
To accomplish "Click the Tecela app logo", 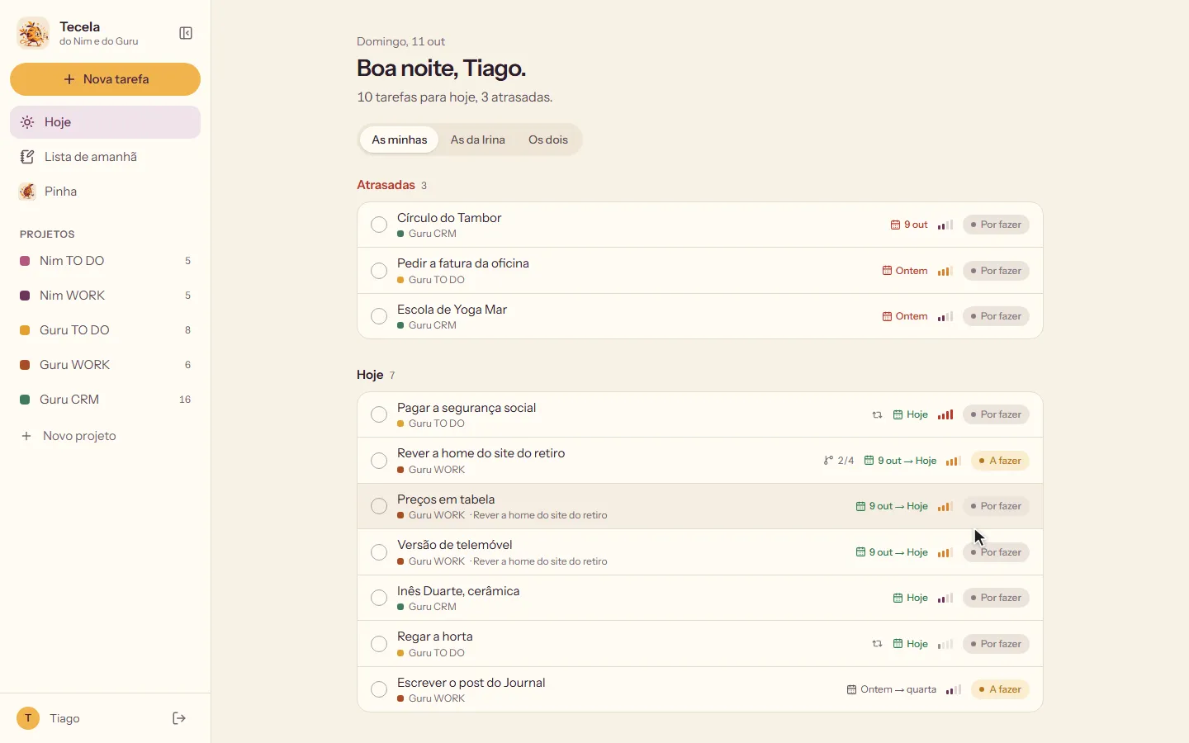I will point(33,33).
